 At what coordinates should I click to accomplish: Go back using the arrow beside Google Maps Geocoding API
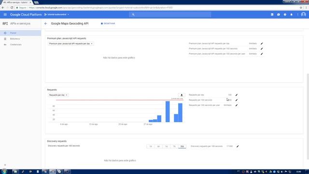pos(46,24)
